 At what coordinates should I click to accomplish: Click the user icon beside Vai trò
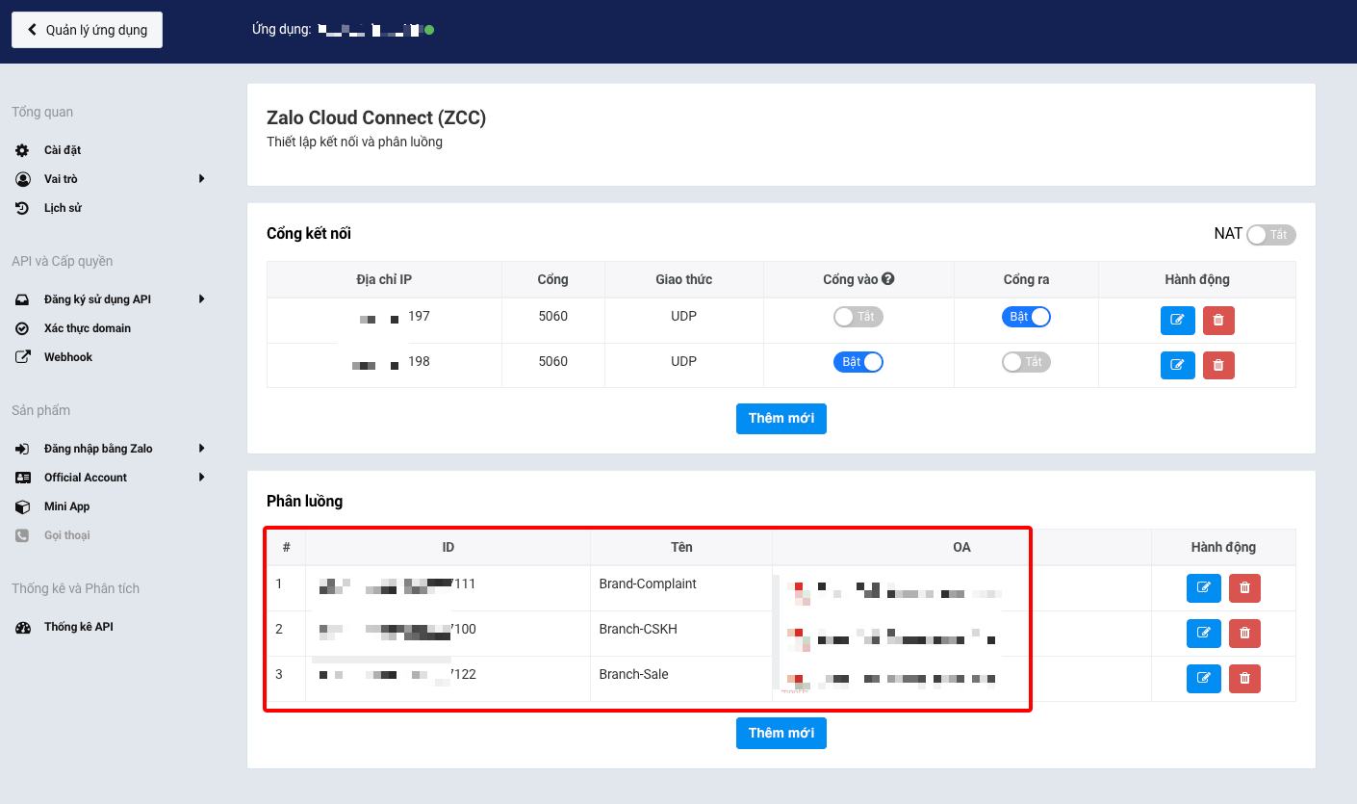(23, 179)
